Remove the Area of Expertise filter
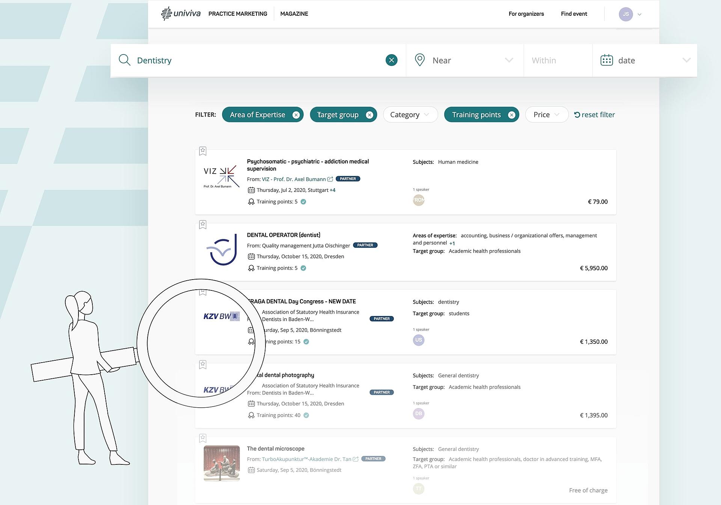The image size is (721, 505). [297, 115]
